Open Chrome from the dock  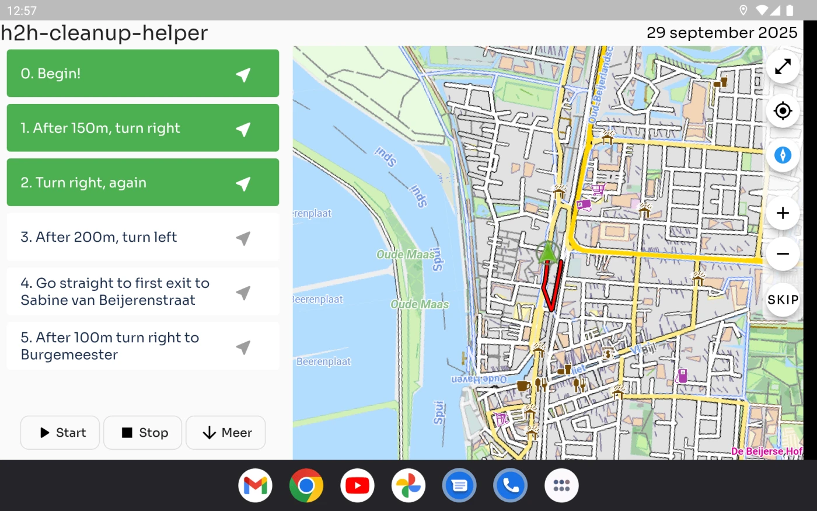(306, 485)
